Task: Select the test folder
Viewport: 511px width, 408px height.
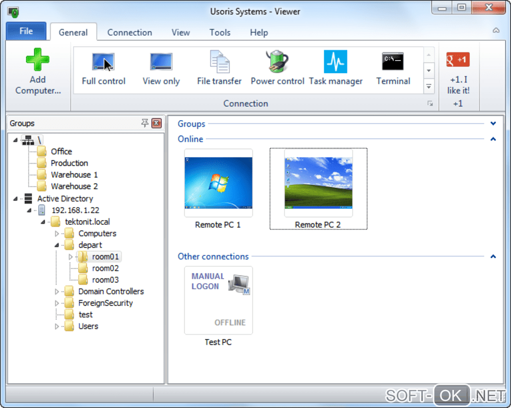Action: click(x=79, y=314)
